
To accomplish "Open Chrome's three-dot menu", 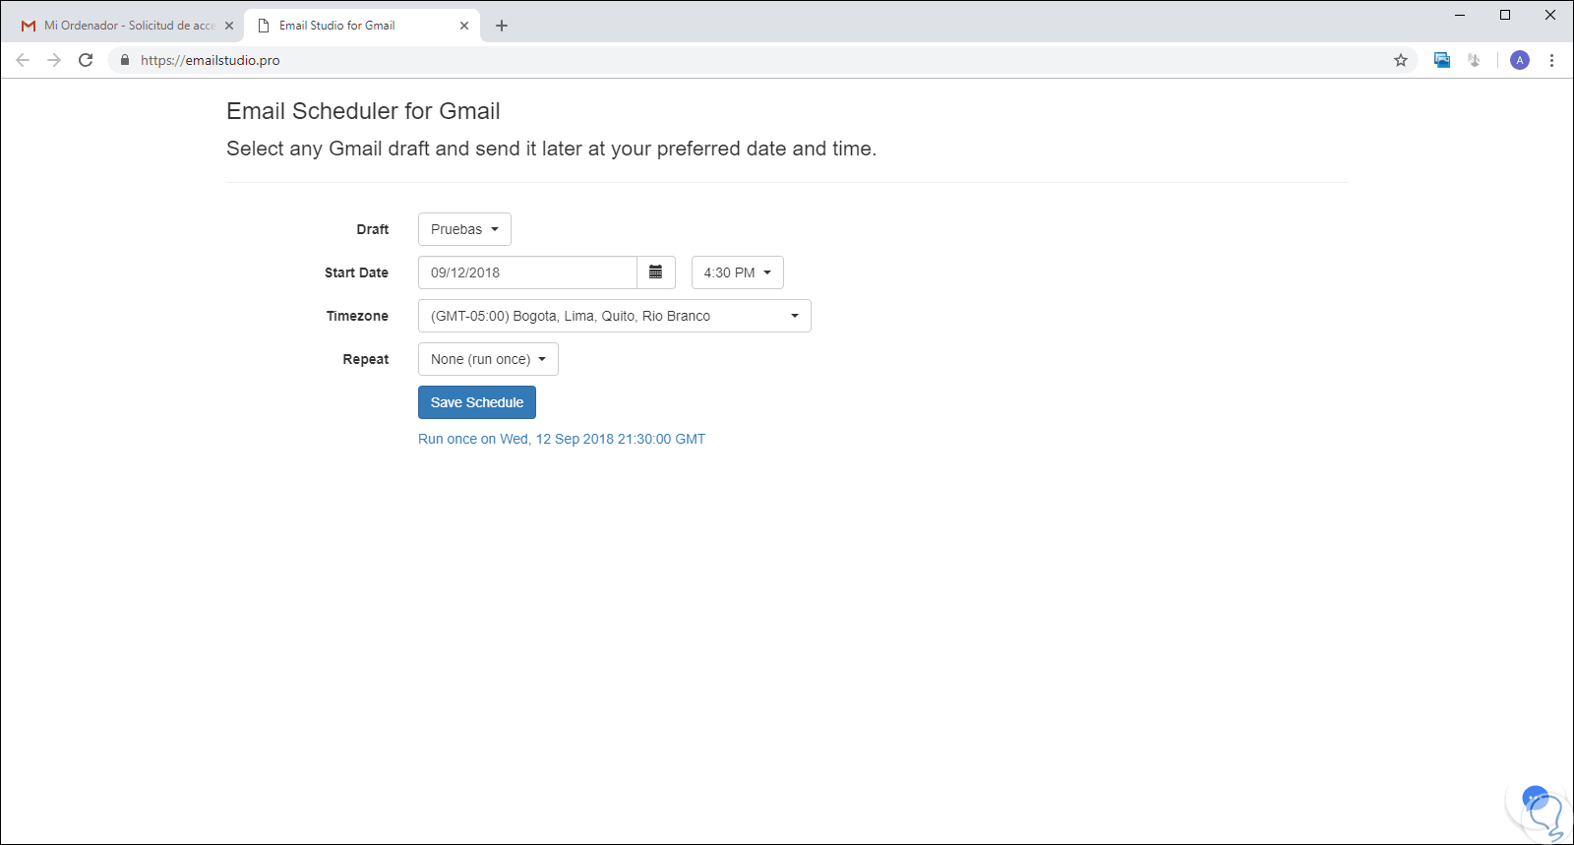I will 1551,60.
